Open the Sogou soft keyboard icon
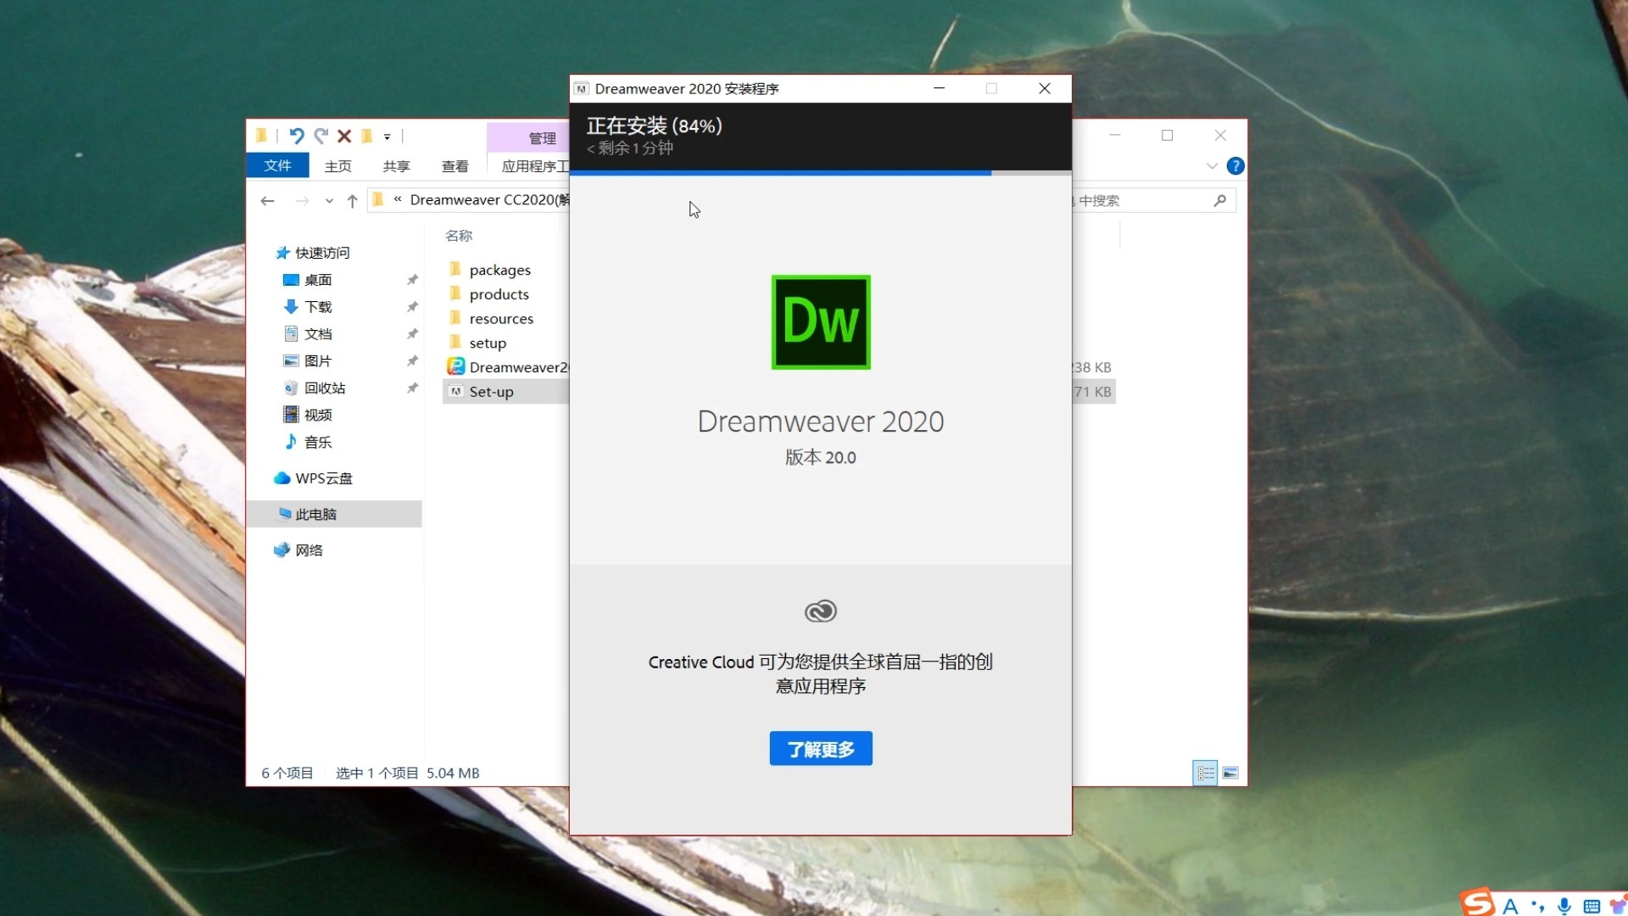The width and height of the screenshot is (1628, 916). 1592,906
